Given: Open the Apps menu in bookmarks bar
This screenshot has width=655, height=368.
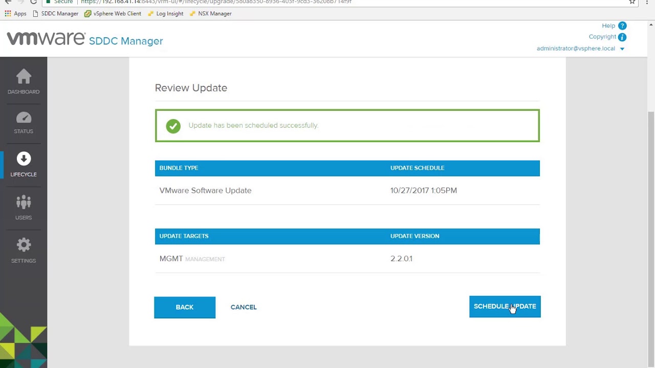Looking at the screenshot, I should [16, 13].
